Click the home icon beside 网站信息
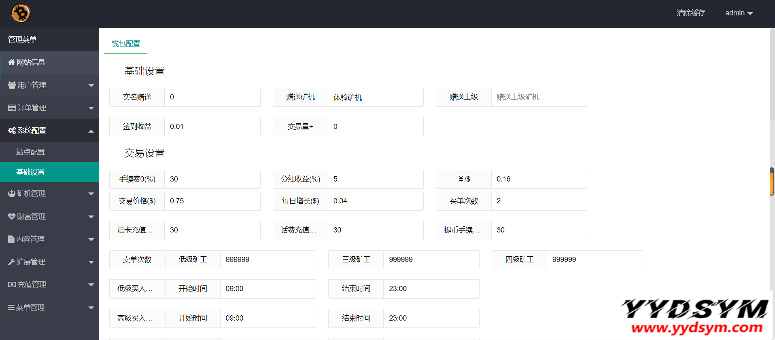 pyautogui.click(x=11, y=62)
